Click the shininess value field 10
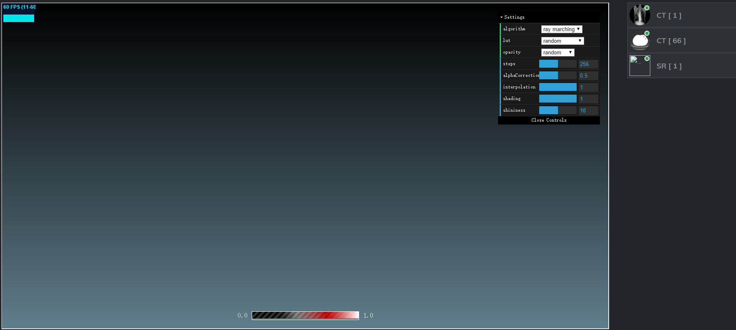Viewport: 736px width, 330px height. [x=588, y=110]
